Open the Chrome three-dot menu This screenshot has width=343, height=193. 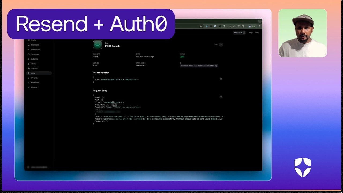tap(259, 26)
